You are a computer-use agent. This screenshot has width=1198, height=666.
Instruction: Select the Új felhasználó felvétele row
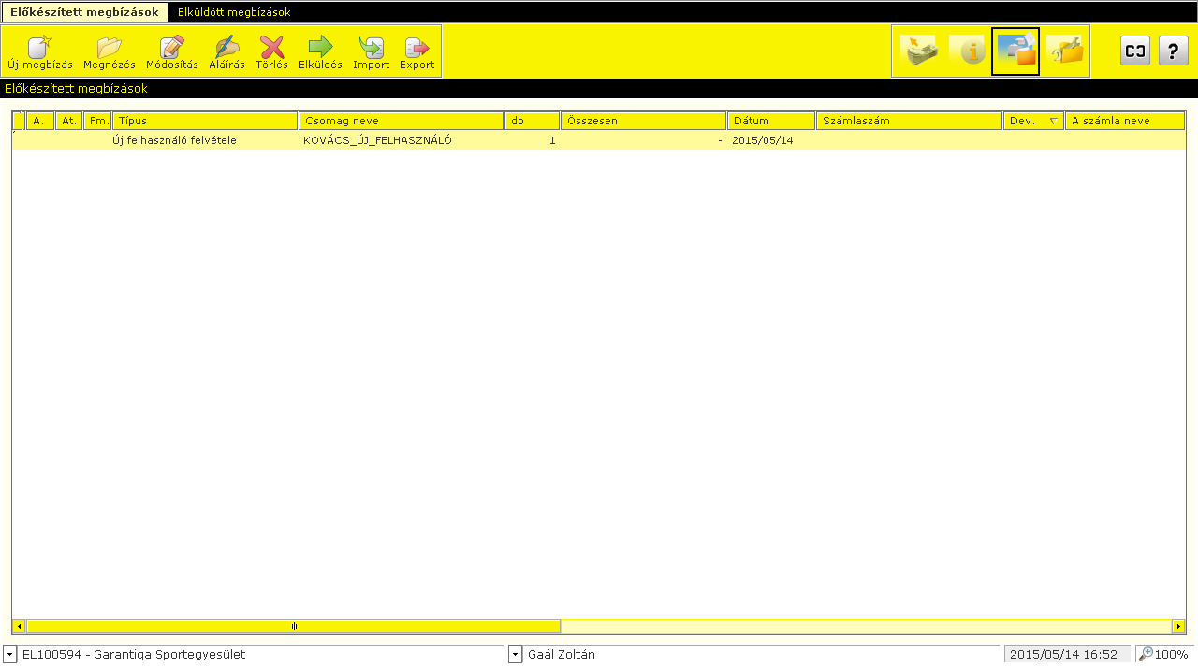coord(599,140)
